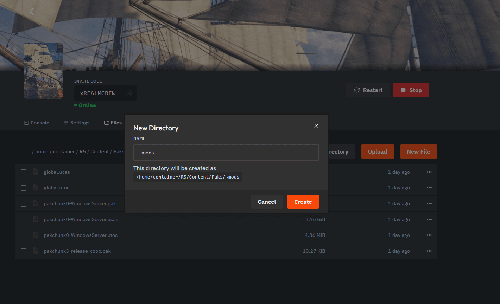Select the pakchunk0-WindowsServer.pak checkbox
500x304 pixels.
pos(24,204)
